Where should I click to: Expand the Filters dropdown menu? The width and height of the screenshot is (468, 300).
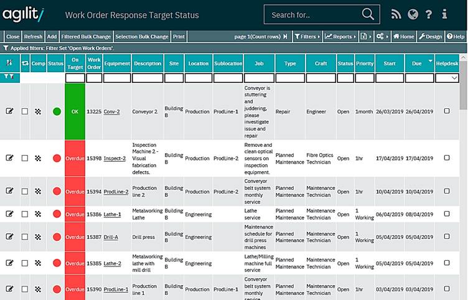307,37
